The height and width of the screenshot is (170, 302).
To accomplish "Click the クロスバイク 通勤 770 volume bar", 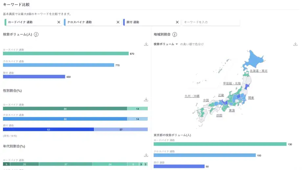I will coord(58,65).
